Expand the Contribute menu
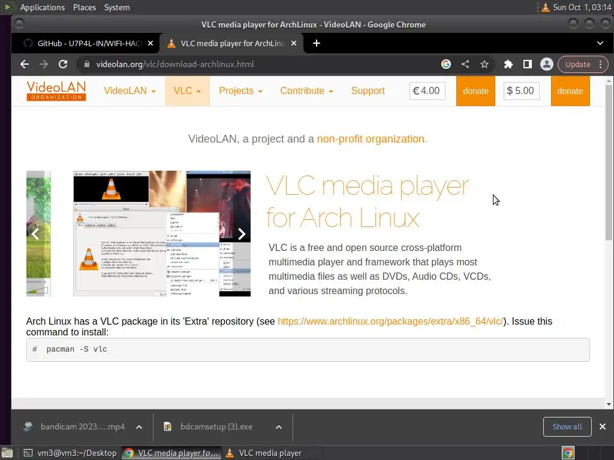The image size is (614, 460). (306, 91)
